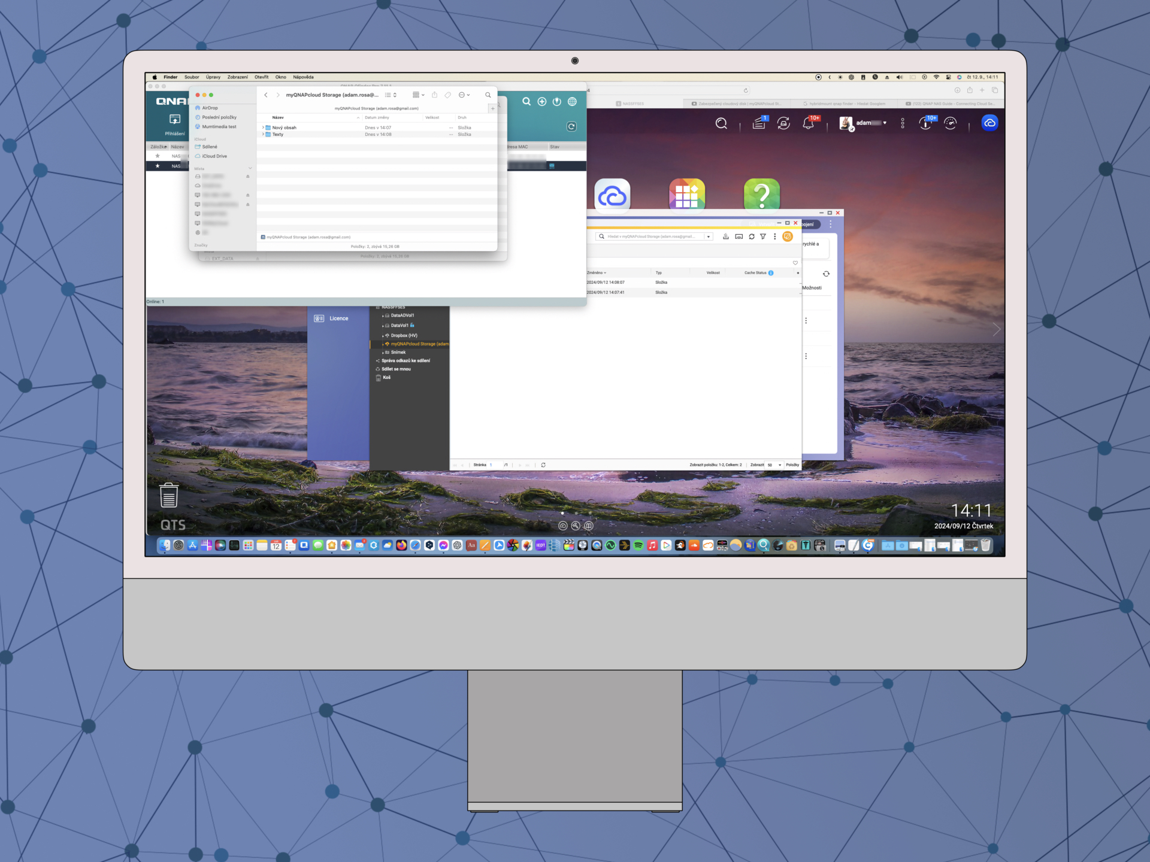Image resolution: width=1150 pixels, height=862 pixels.
Task: Expand the Texty folder disclosure arrow
Action: click(x=263, y=135)
